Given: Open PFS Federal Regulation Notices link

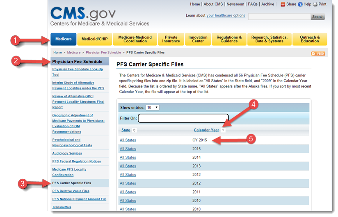Looking at the screenshot, I should [x=77, y=161].
